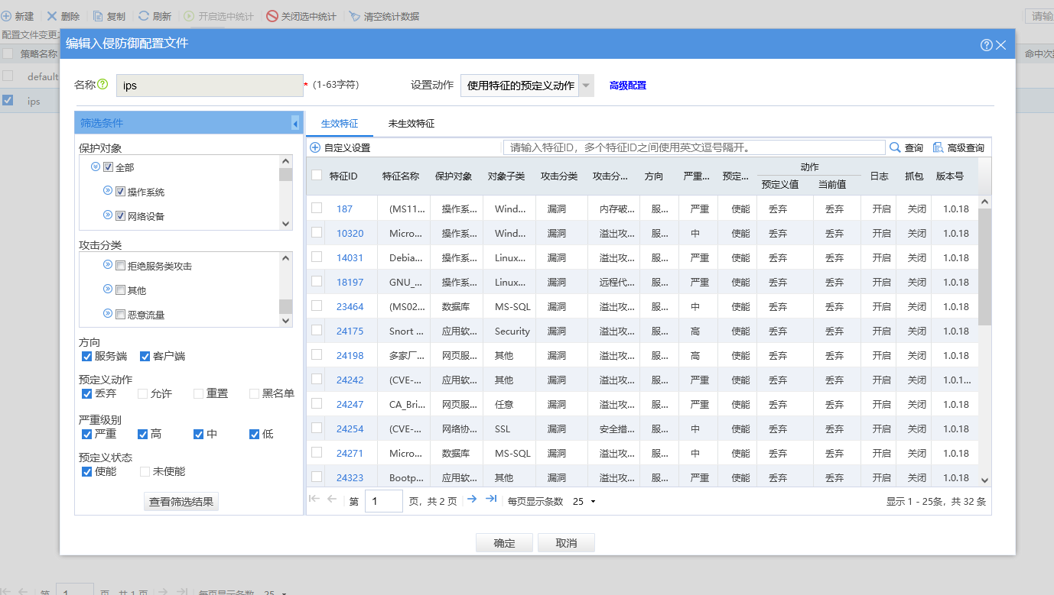Click the green help icon beside 名称
1054x595 pixels.
(x=102, y=85)
